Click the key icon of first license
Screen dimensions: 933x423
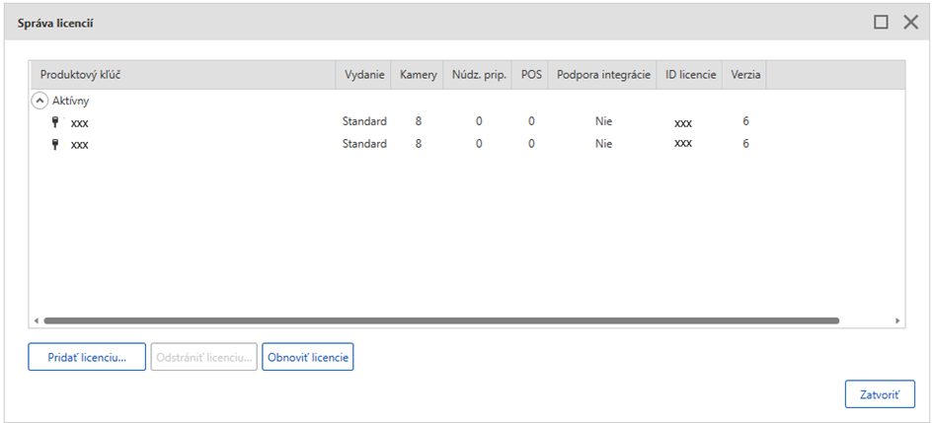[x=55, y=122]
